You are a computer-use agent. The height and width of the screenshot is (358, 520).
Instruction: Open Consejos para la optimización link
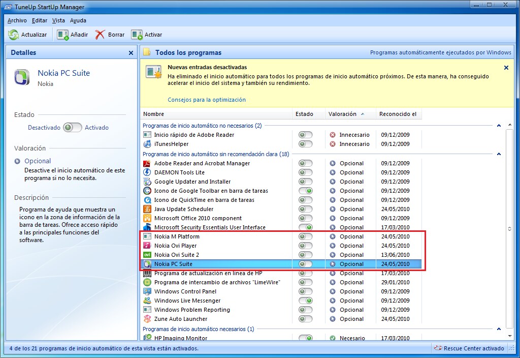207,100
